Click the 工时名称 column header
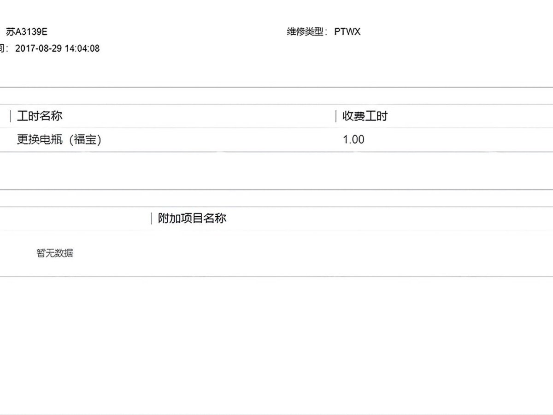This screenshot has width=553, height=415. 40,116
